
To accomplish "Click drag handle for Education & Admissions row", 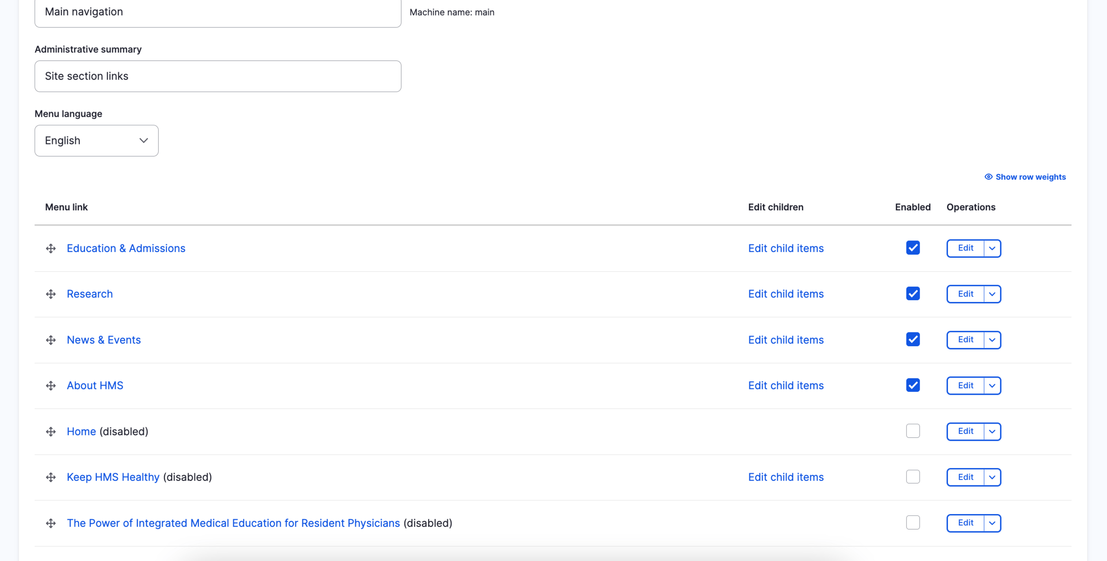I will click(x=51, y=248).
